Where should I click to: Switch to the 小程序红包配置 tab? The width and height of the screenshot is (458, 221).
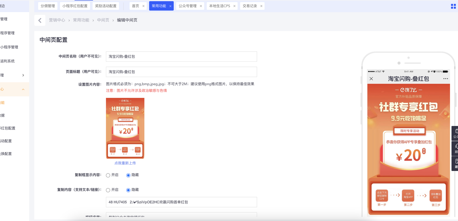75,6
